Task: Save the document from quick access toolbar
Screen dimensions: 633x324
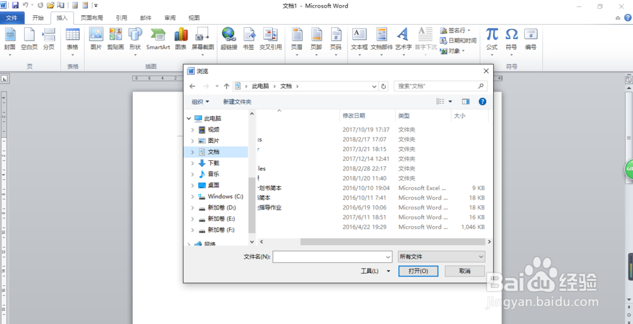Action: [15, 5]
